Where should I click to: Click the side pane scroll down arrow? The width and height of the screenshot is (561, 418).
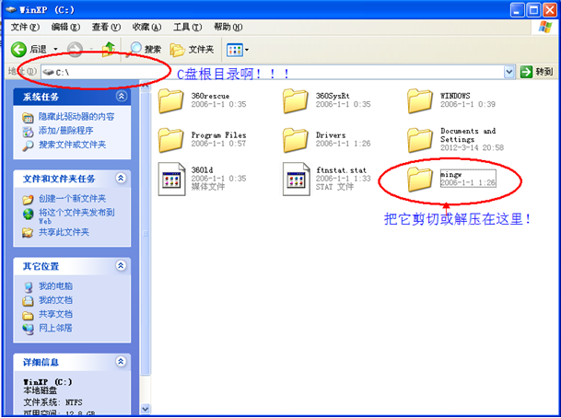[x=146, y=408]
